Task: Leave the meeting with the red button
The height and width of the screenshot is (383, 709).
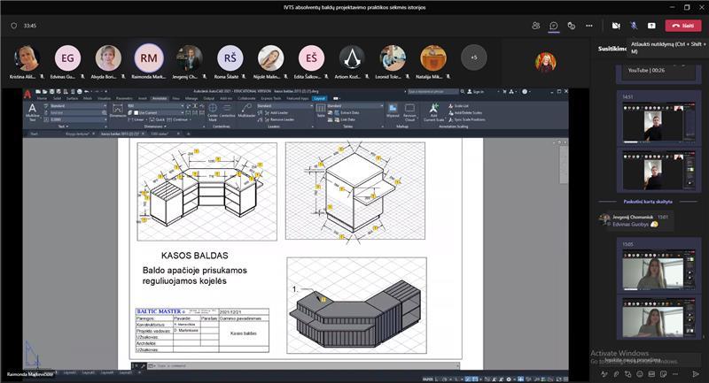Action: (682, 26)
